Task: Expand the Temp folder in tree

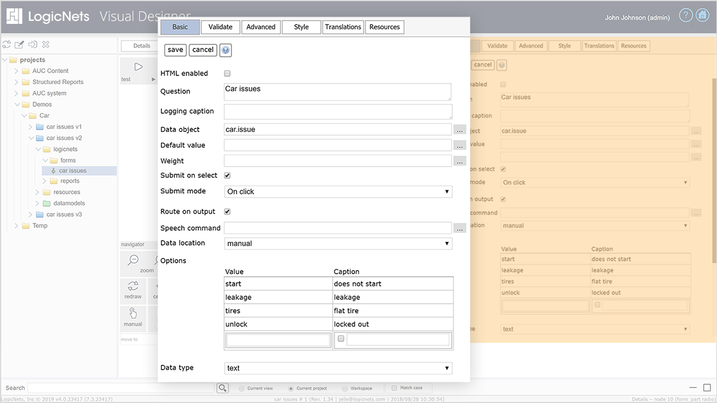Action: (x=17, y=226)
